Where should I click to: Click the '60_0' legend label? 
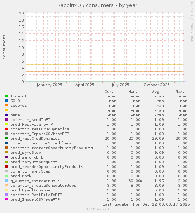tap(15, 101)
